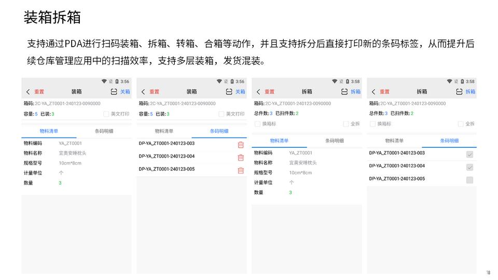Open 物料清单 tab in the second screen
This screenshot has height=280, width=498.
pyautogui.click(x=164, y=131)
